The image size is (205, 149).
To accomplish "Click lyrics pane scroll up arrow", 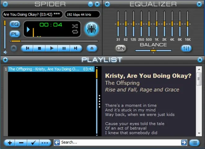I will (199, 70).
